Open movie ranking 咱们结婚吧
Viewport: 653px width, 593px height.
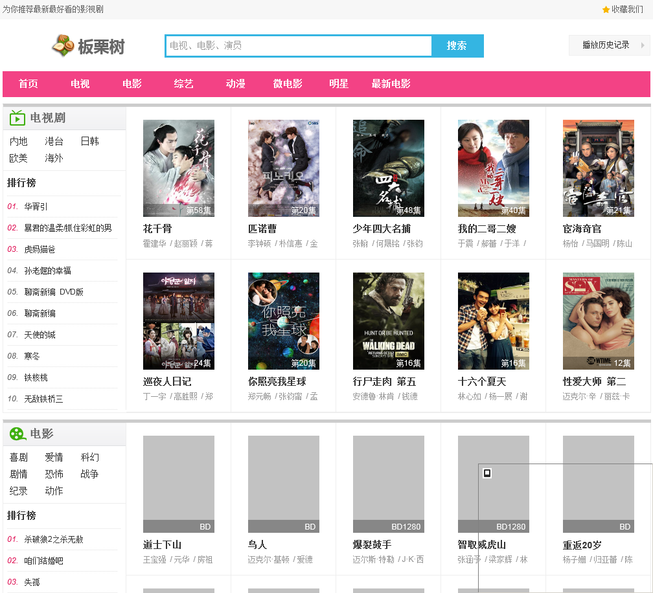(x=44, y=561)
